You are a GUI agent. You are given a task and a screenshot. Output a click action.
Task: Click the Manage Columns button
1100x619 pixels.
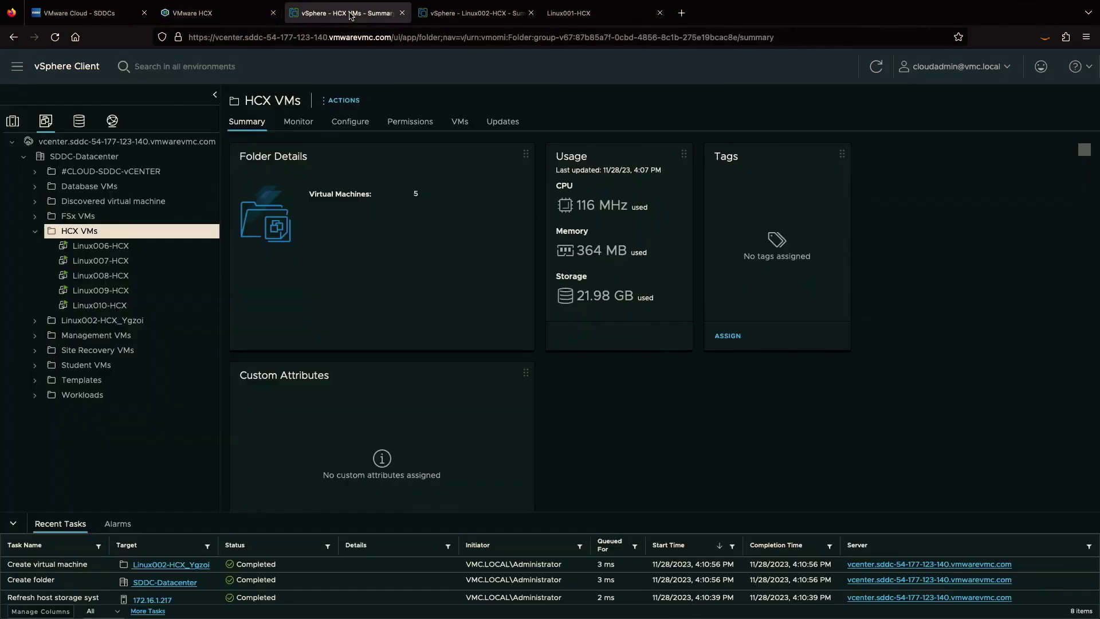pyautogui.click(x=40, y=612)
